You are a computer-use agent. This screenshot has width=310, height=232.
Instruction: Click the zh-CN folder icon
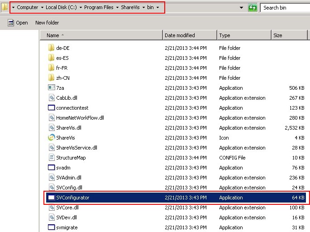pos(51,77)
